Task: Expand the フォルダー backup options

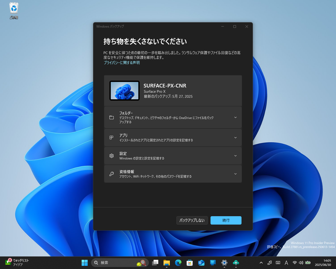Action: point(235,117)
